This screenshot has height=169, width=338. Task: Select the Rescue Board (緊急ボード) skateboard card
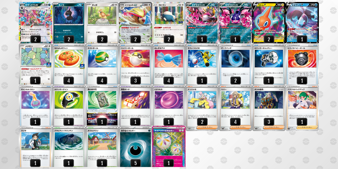tap(135, 105)
